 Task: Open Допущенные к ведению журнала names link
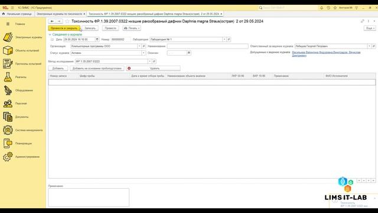point(326,54)
